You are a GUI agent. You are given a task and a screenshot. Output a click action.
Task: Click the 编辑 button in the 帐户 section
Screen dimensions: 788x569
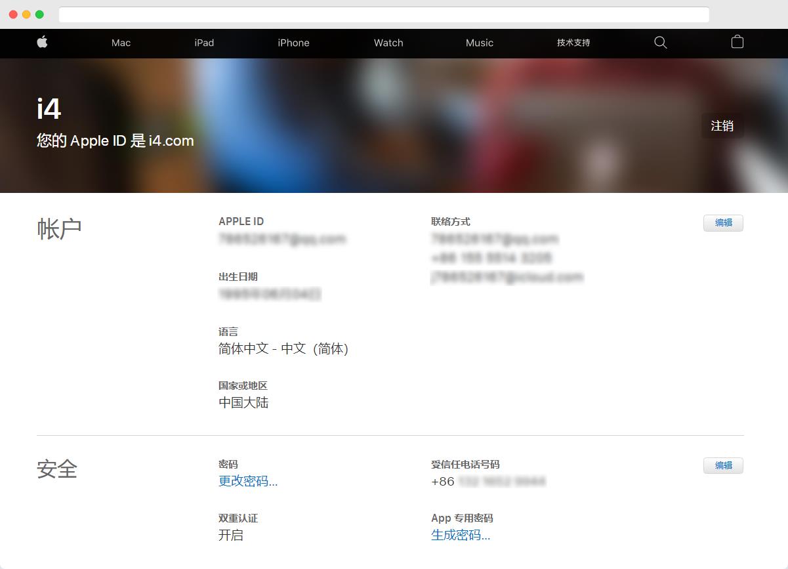tap(723, 222)
